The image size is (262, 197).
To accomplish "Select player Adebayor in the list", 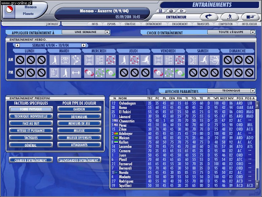I will [x=183, y=133].
